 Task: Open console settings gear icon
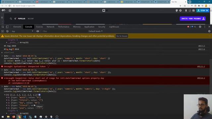(209, 31)
